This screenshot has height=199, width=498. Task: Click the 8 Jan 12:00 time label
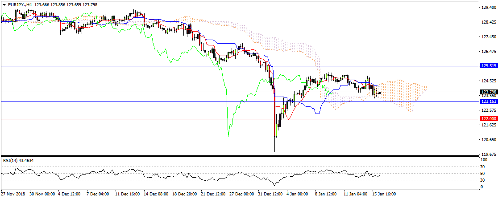(325, 194)
